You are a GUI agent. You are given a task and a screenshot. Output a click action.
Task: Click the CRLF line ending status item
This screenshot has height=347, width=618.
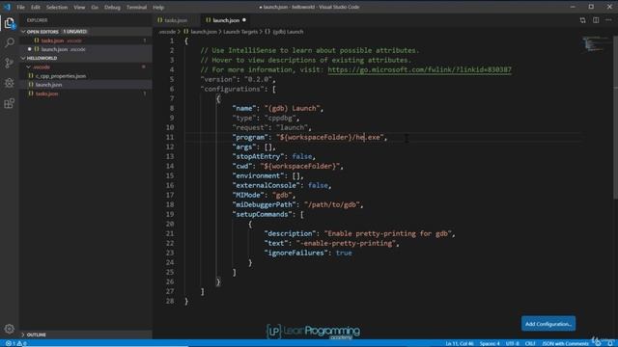tap(530, 343)
